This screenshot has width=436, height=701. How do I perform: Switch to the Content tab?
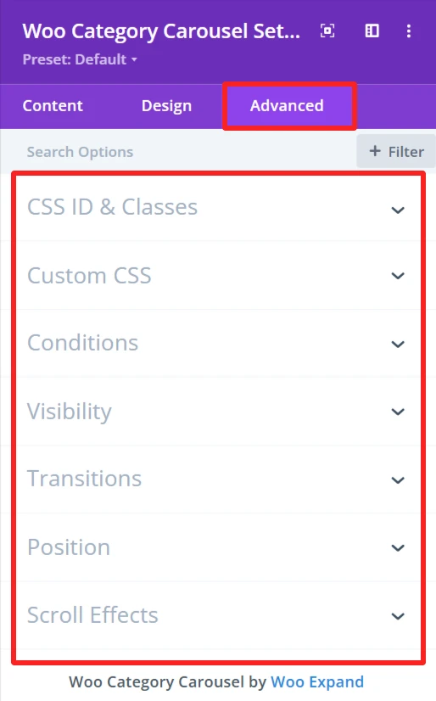(x=53, y=106)
